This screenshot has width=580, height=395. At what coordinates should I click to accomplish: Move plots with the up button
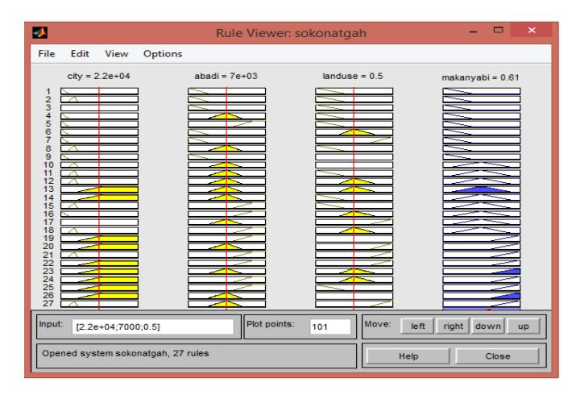tap(523, 326)
